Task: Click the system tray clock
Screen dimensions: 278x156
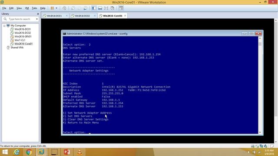Action: (x=269, y=152)
